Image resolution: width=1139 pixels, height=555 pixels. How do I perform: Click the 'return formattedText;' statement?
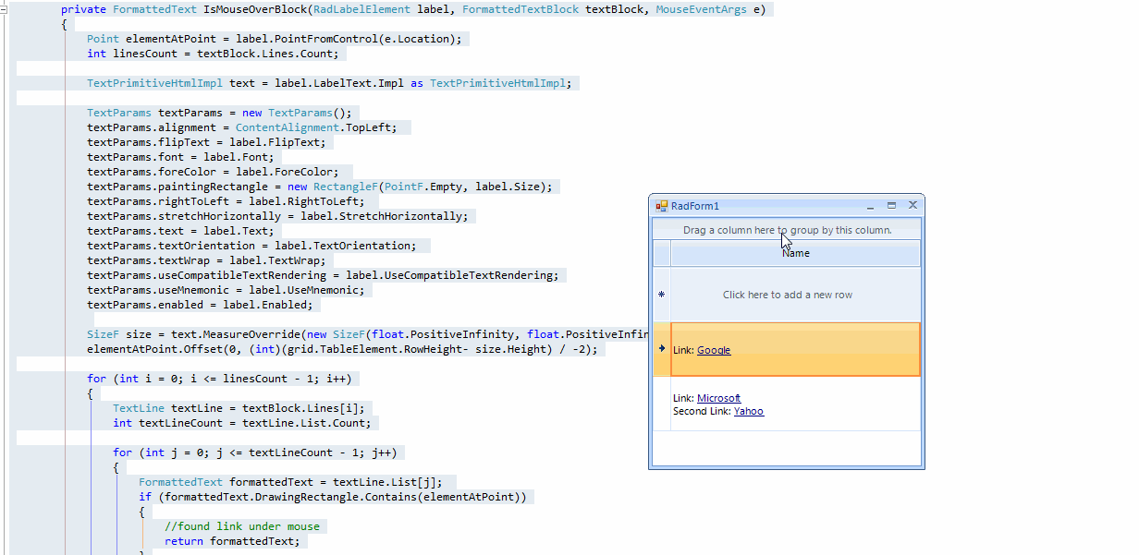tap(233, 541)
